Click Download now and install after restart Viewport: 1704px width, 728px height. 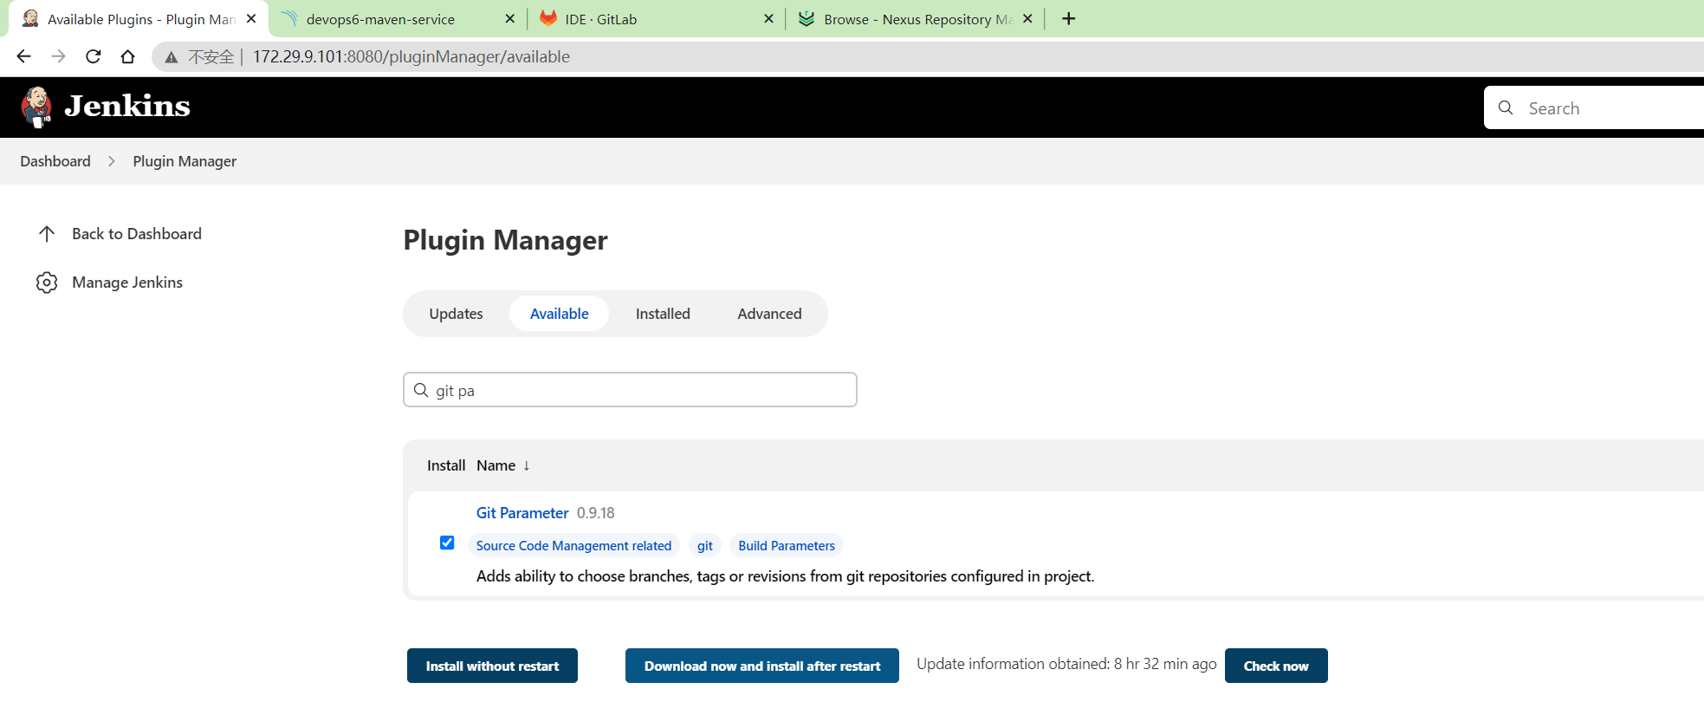point(762,666)
